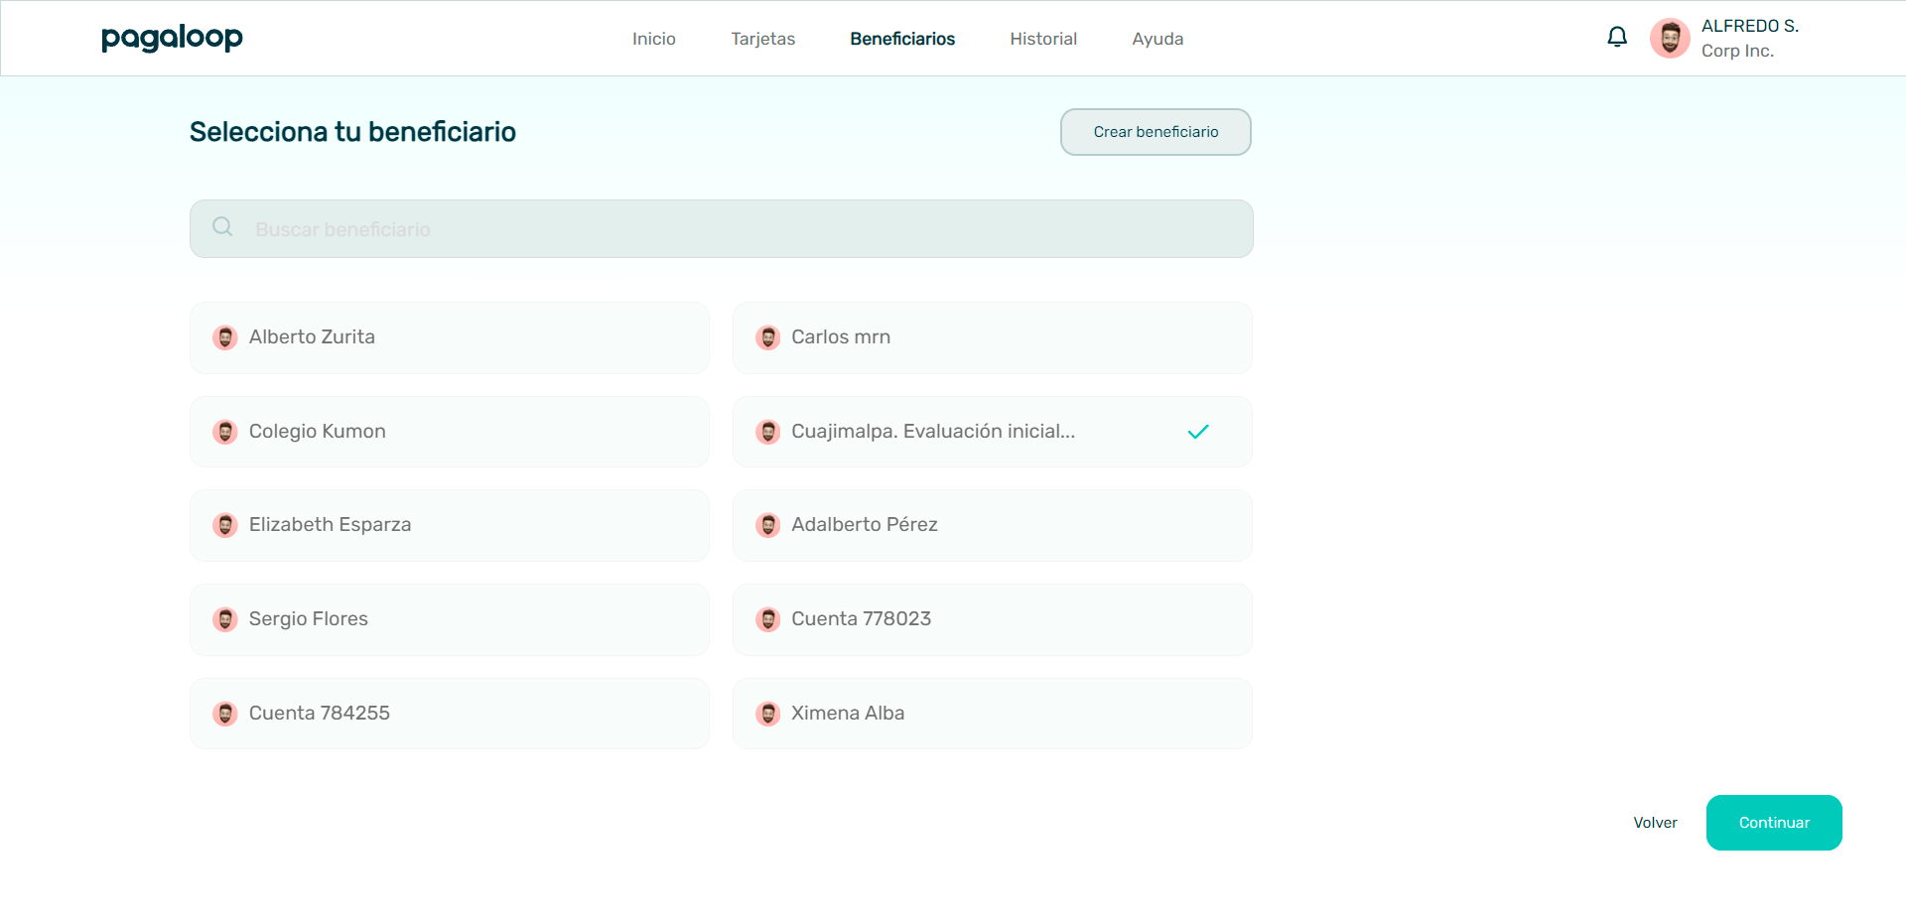Choose Sergio Flores from the list
Viewport: 1906px width, 924px height.
tap(449, 619)
